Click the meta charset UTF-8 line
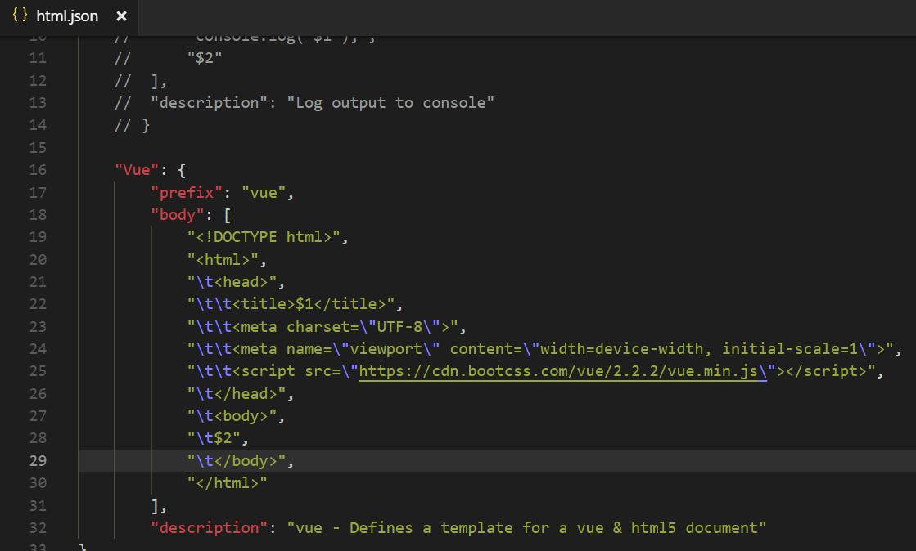This screenshot has height=551, width=916. click(x=323, y=327)
